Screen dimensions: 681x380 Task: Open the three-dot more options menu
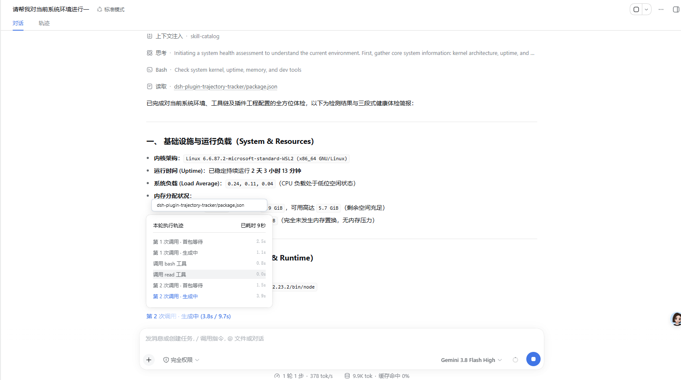tap(661, 9)
